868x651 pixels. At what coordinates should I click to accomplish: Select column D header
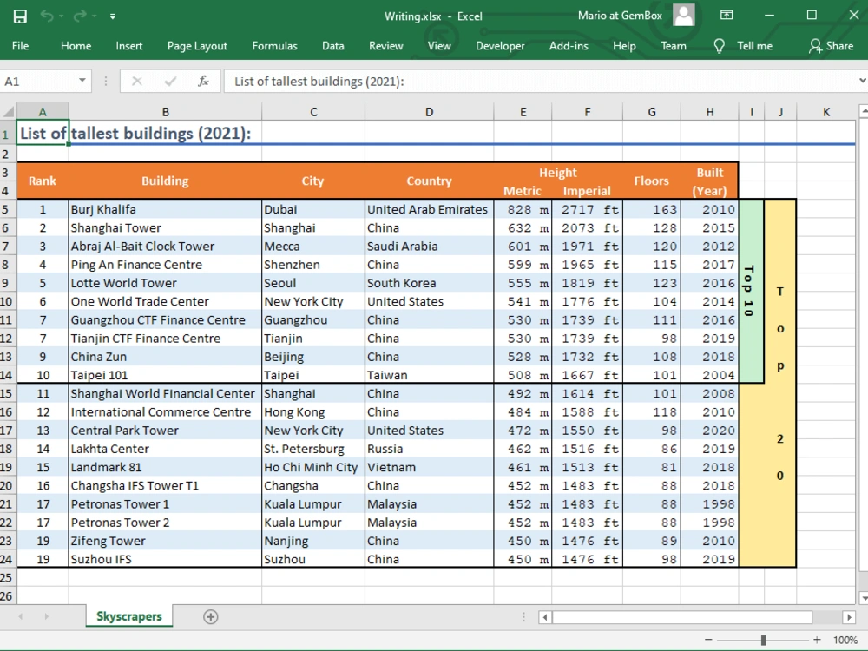[429, 112]
